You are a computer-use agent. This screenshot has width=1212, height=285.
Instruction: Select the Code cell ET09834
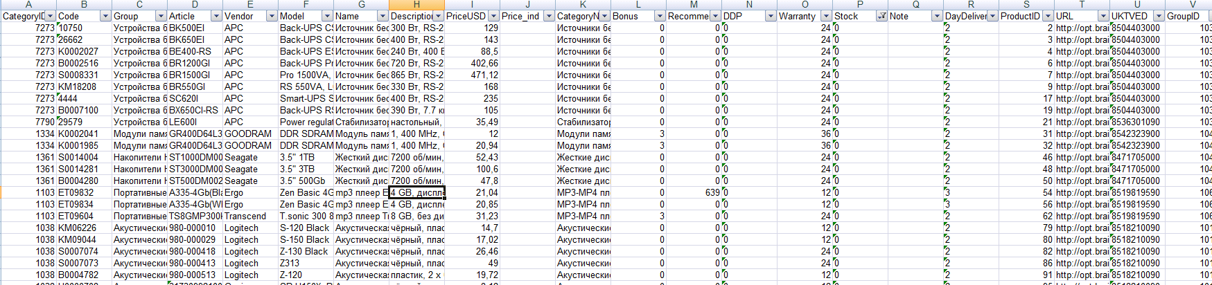(84, 204)
